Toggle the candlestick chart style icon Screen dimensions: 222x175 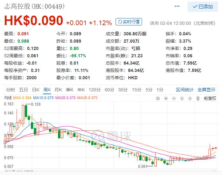198,98
